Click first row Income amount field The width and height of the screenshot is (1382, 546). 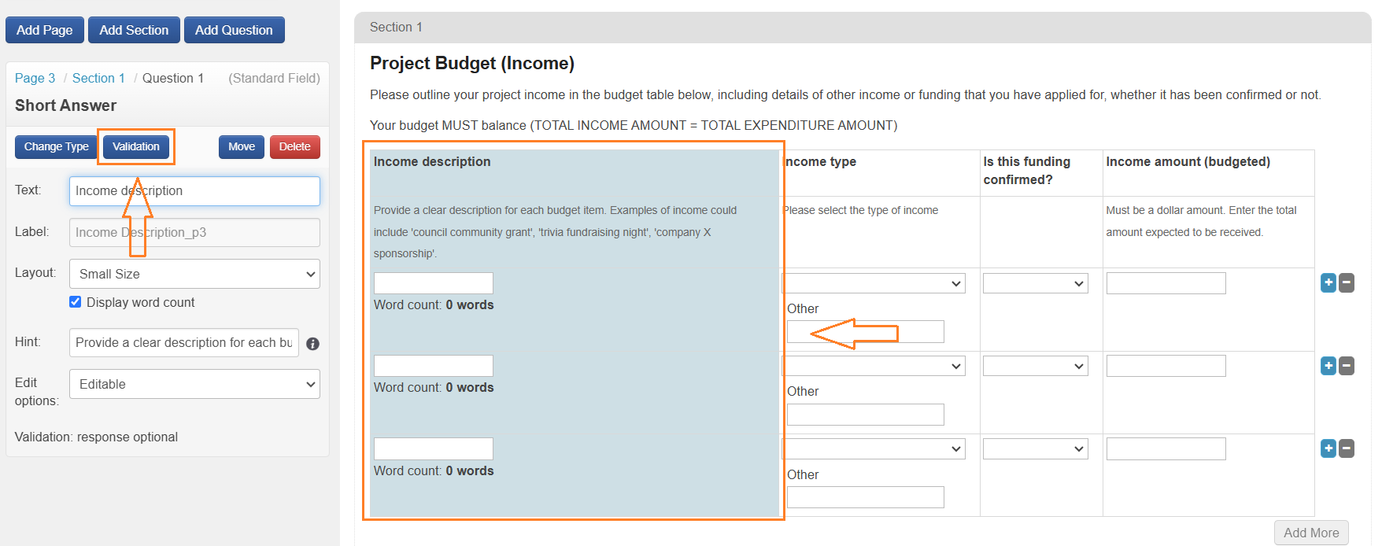coord(1166,283)
